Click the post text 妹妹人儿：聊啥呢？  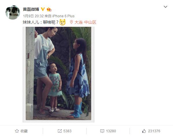(41, 22)
